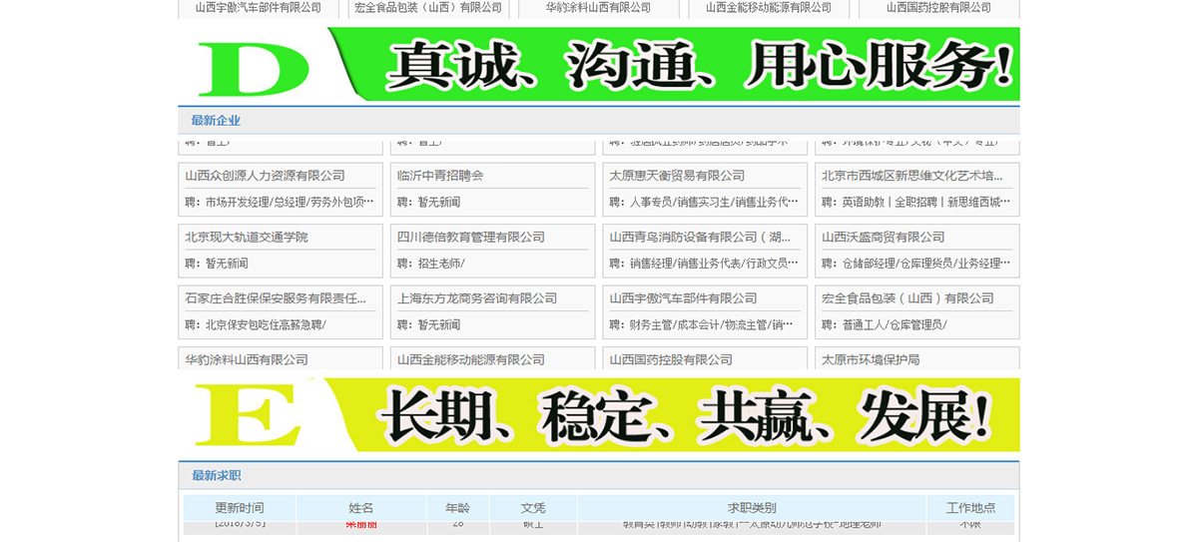Click the yellow E banner 长期、稳定、共赢、发展
This screenshot has width=1198, height=542.
(x=599, y=414)
